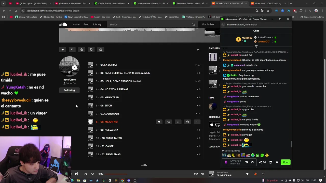The image size is (326, 183).
Task: Copy link for track 08. MEJOR ASI
Action: (x=187, y=122)
